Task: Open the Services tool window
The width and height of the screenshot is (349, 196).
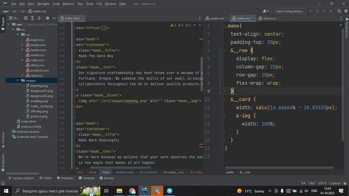Action: [x=107, y=178]
